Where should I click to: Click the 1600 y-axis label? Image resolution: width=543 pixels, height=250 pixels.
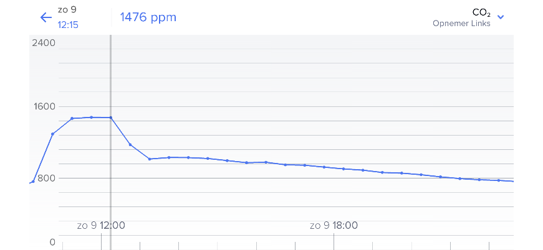tap(44, 106)
